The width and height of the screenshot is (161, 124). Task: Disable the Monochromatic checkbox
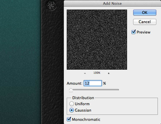point(69,119)
